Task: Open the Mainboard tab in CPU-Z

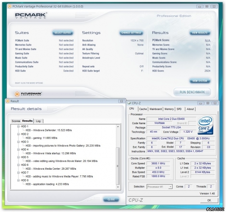Action: (x=155, y=109)
